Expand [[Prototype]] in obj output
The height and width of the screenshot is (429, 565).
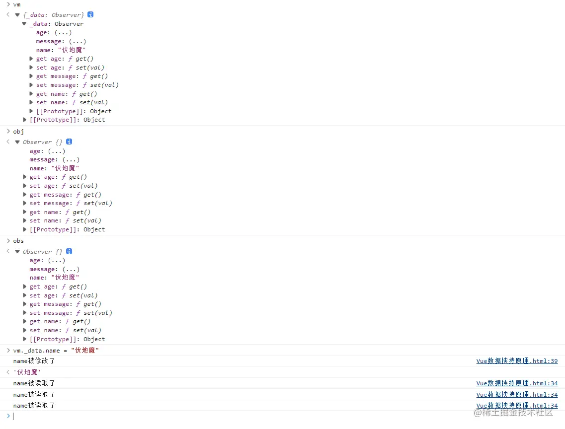point(24,229)
